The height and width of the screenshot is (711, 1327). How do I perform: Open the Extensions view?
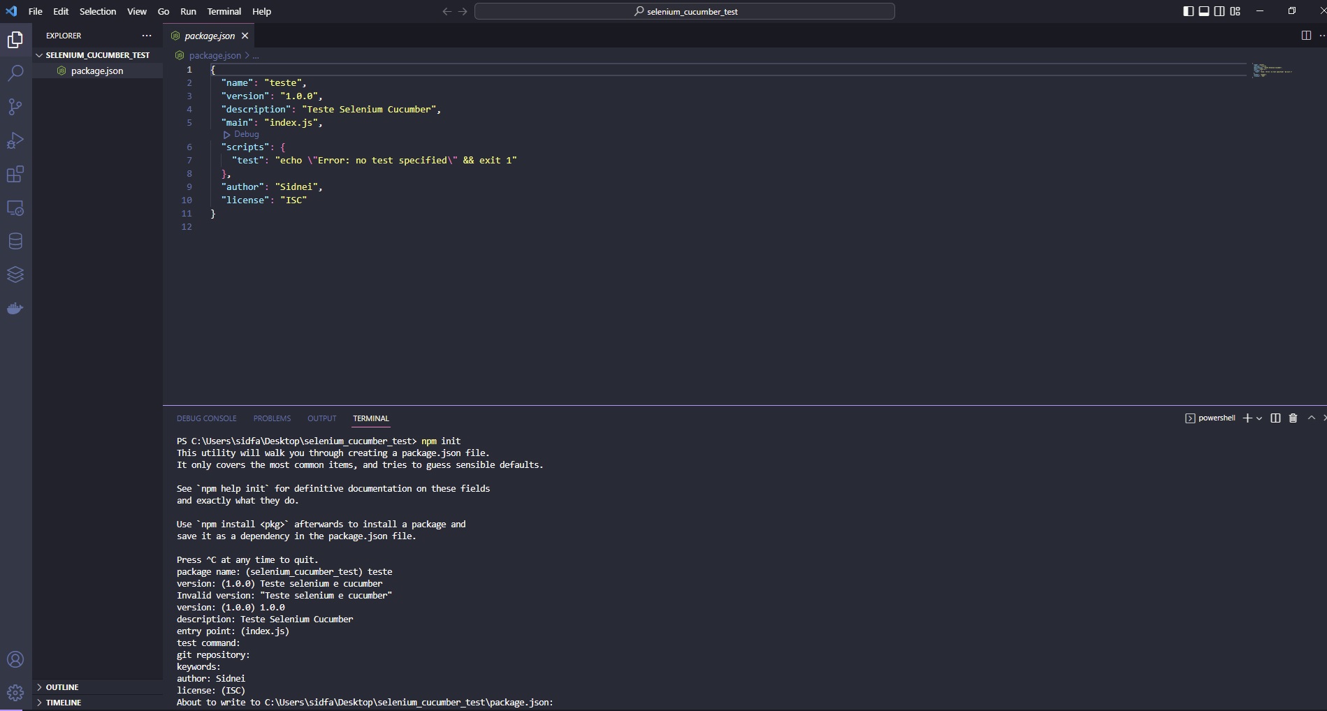point(15,174)
